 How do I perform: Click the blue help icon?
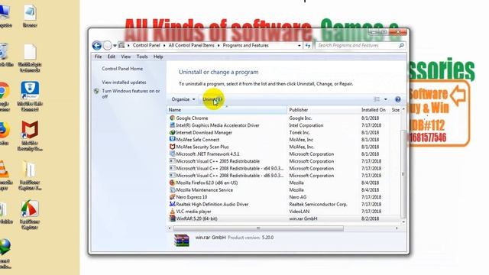(397, 99)
